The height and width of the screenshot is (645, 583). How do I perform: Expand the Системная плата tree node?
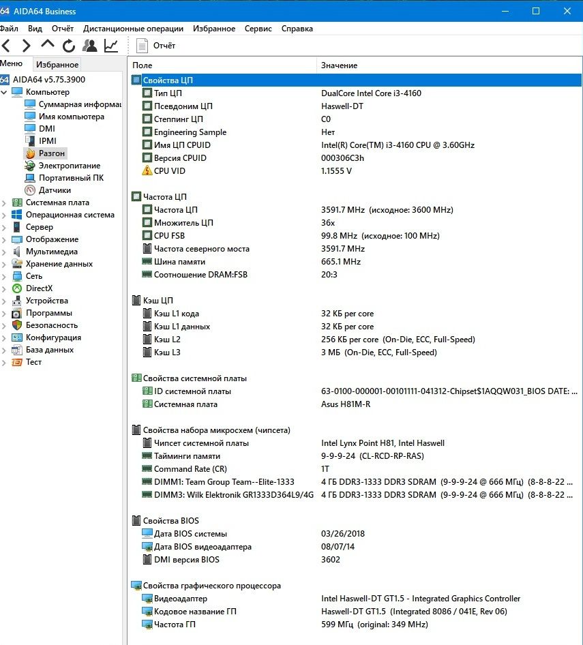(4, 202)
